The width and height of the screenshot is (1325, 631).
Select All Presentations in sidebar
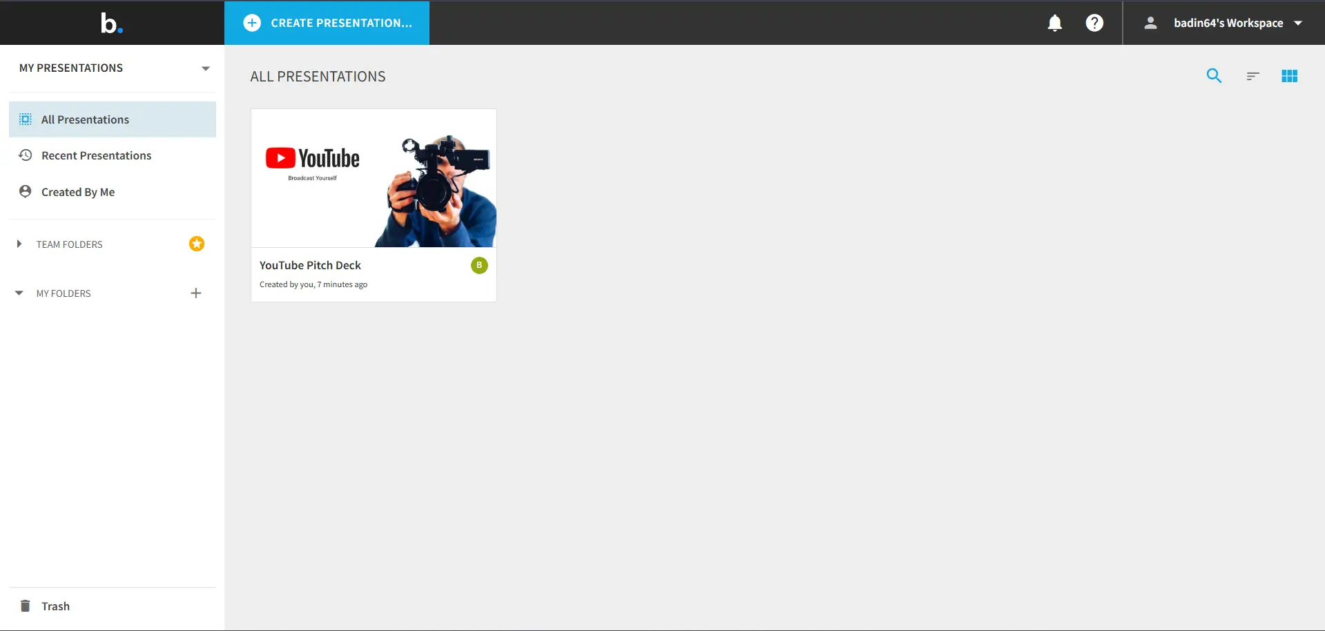[x=113, y=119]
